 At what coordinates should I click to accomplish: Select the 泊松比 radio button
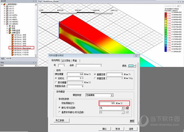[56, 78]
